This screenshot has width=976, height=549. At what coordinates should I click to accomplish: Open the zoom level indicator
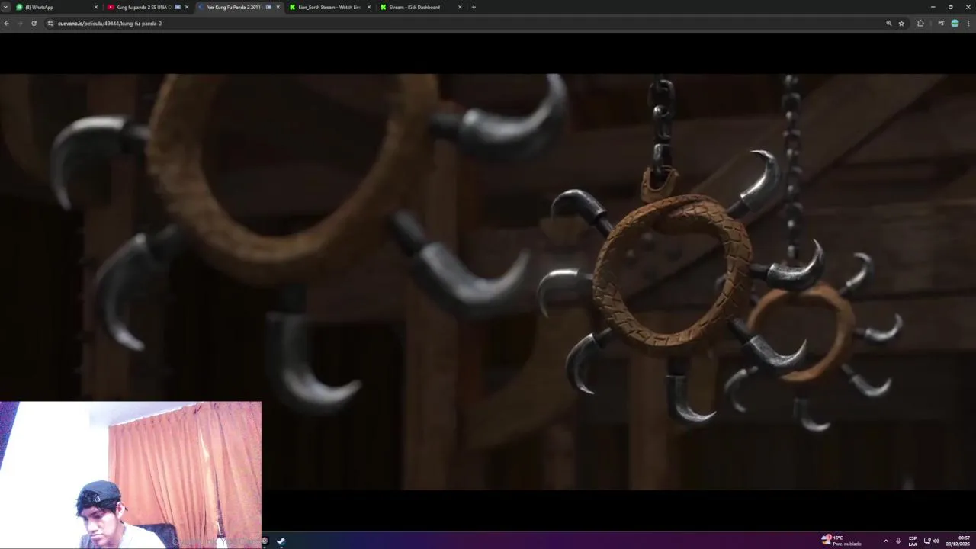[x=888, y=24]
